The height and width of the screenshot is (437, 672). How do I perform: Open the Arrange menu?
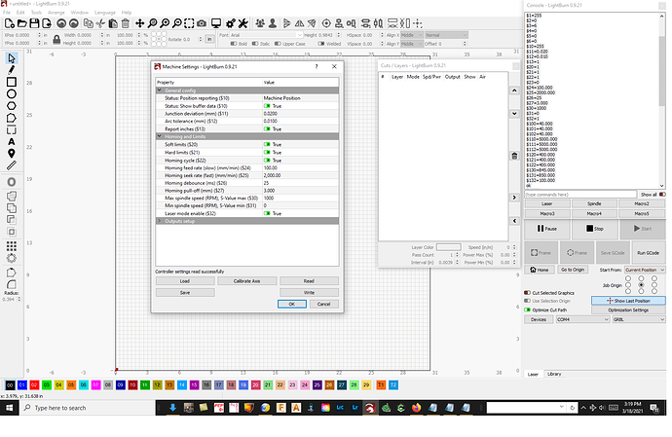56,13
